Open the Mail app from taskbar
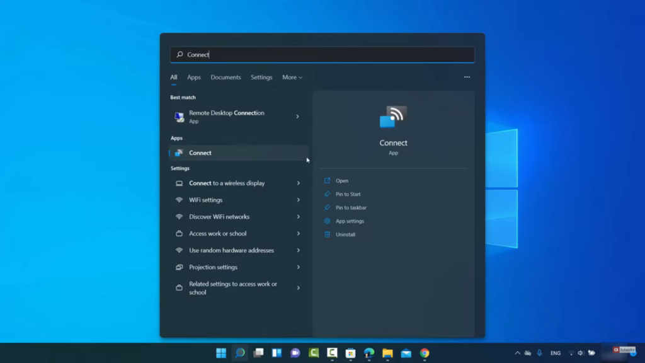 (x=406, y=353)
